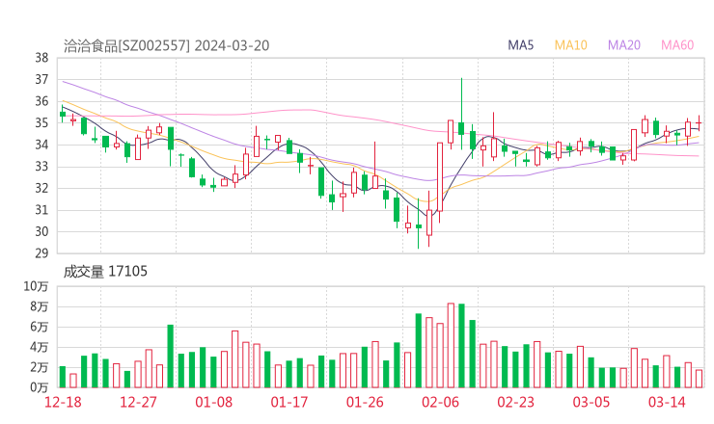Click the 37 price axis label
This screenshot has width=714, height=424.
pos(41,80)
